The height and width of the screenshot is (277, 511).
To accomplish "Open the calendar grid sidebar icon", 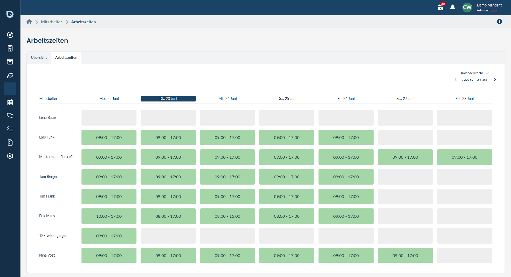I will click(x=10, y=102).
